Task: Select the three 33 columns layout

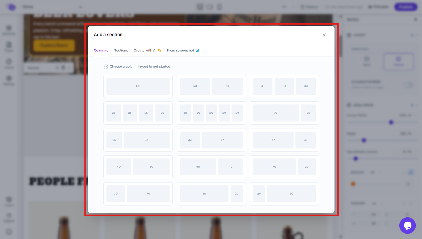Action: click(284, 86)
